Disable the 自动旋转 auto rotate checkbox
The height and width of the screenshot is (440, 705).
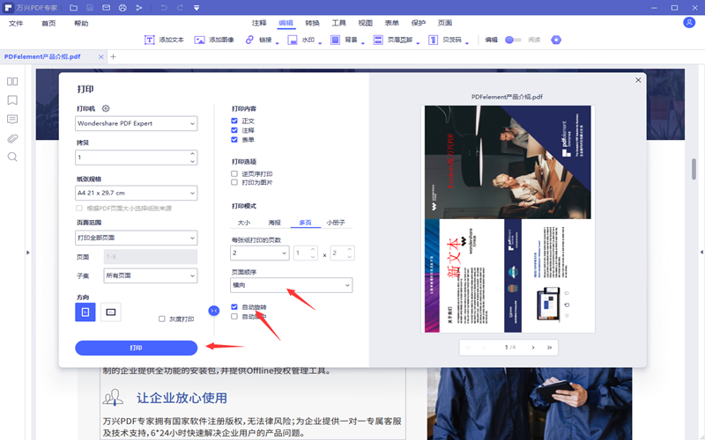[x=234, y=307]
